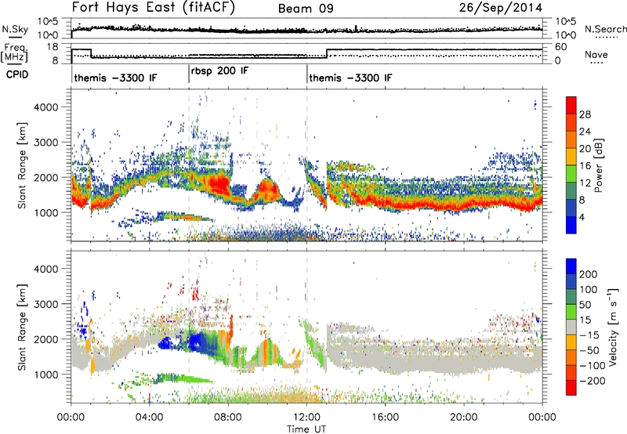
Task: Click the '4' power color bar tick
Action: click(582, 217)
